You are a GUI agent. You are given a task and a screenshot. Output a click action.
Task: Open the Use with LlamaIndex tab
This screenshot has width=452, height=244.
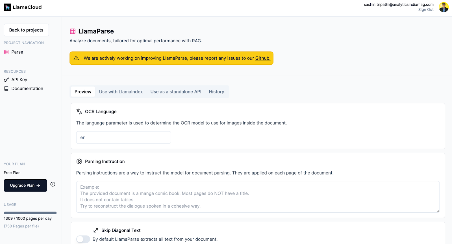pos(121,92)
